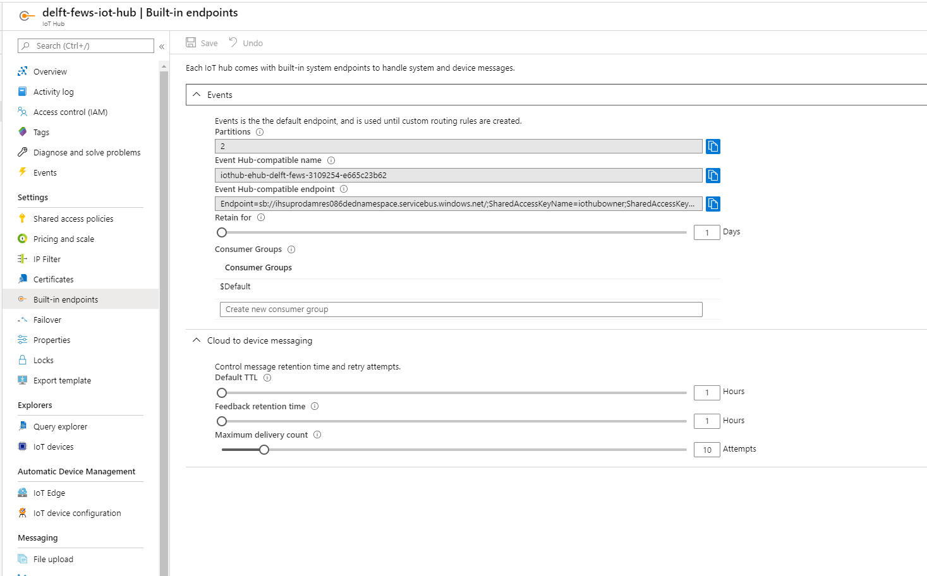Click the Save toolbar button
Screen dimensions: 927x576
pos(202,43)
